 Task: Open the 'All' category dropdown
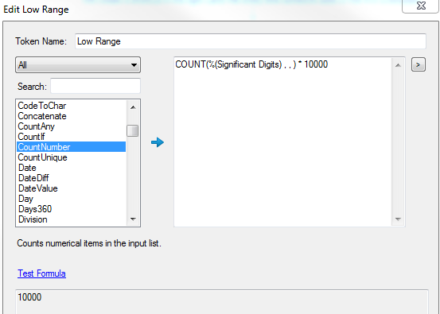point(78,65)
